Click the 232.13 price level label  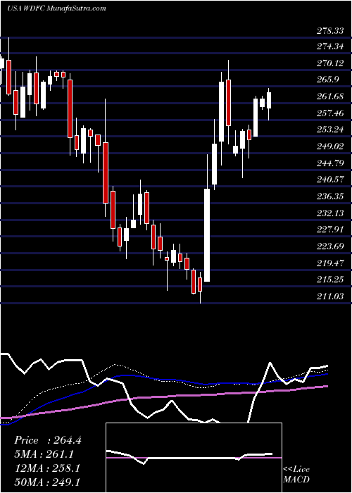(x=329, y=213)
